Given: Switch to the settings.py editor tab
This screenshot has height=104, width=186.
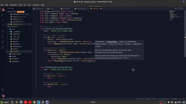Looking at the screenshot, I should point(39,9).
